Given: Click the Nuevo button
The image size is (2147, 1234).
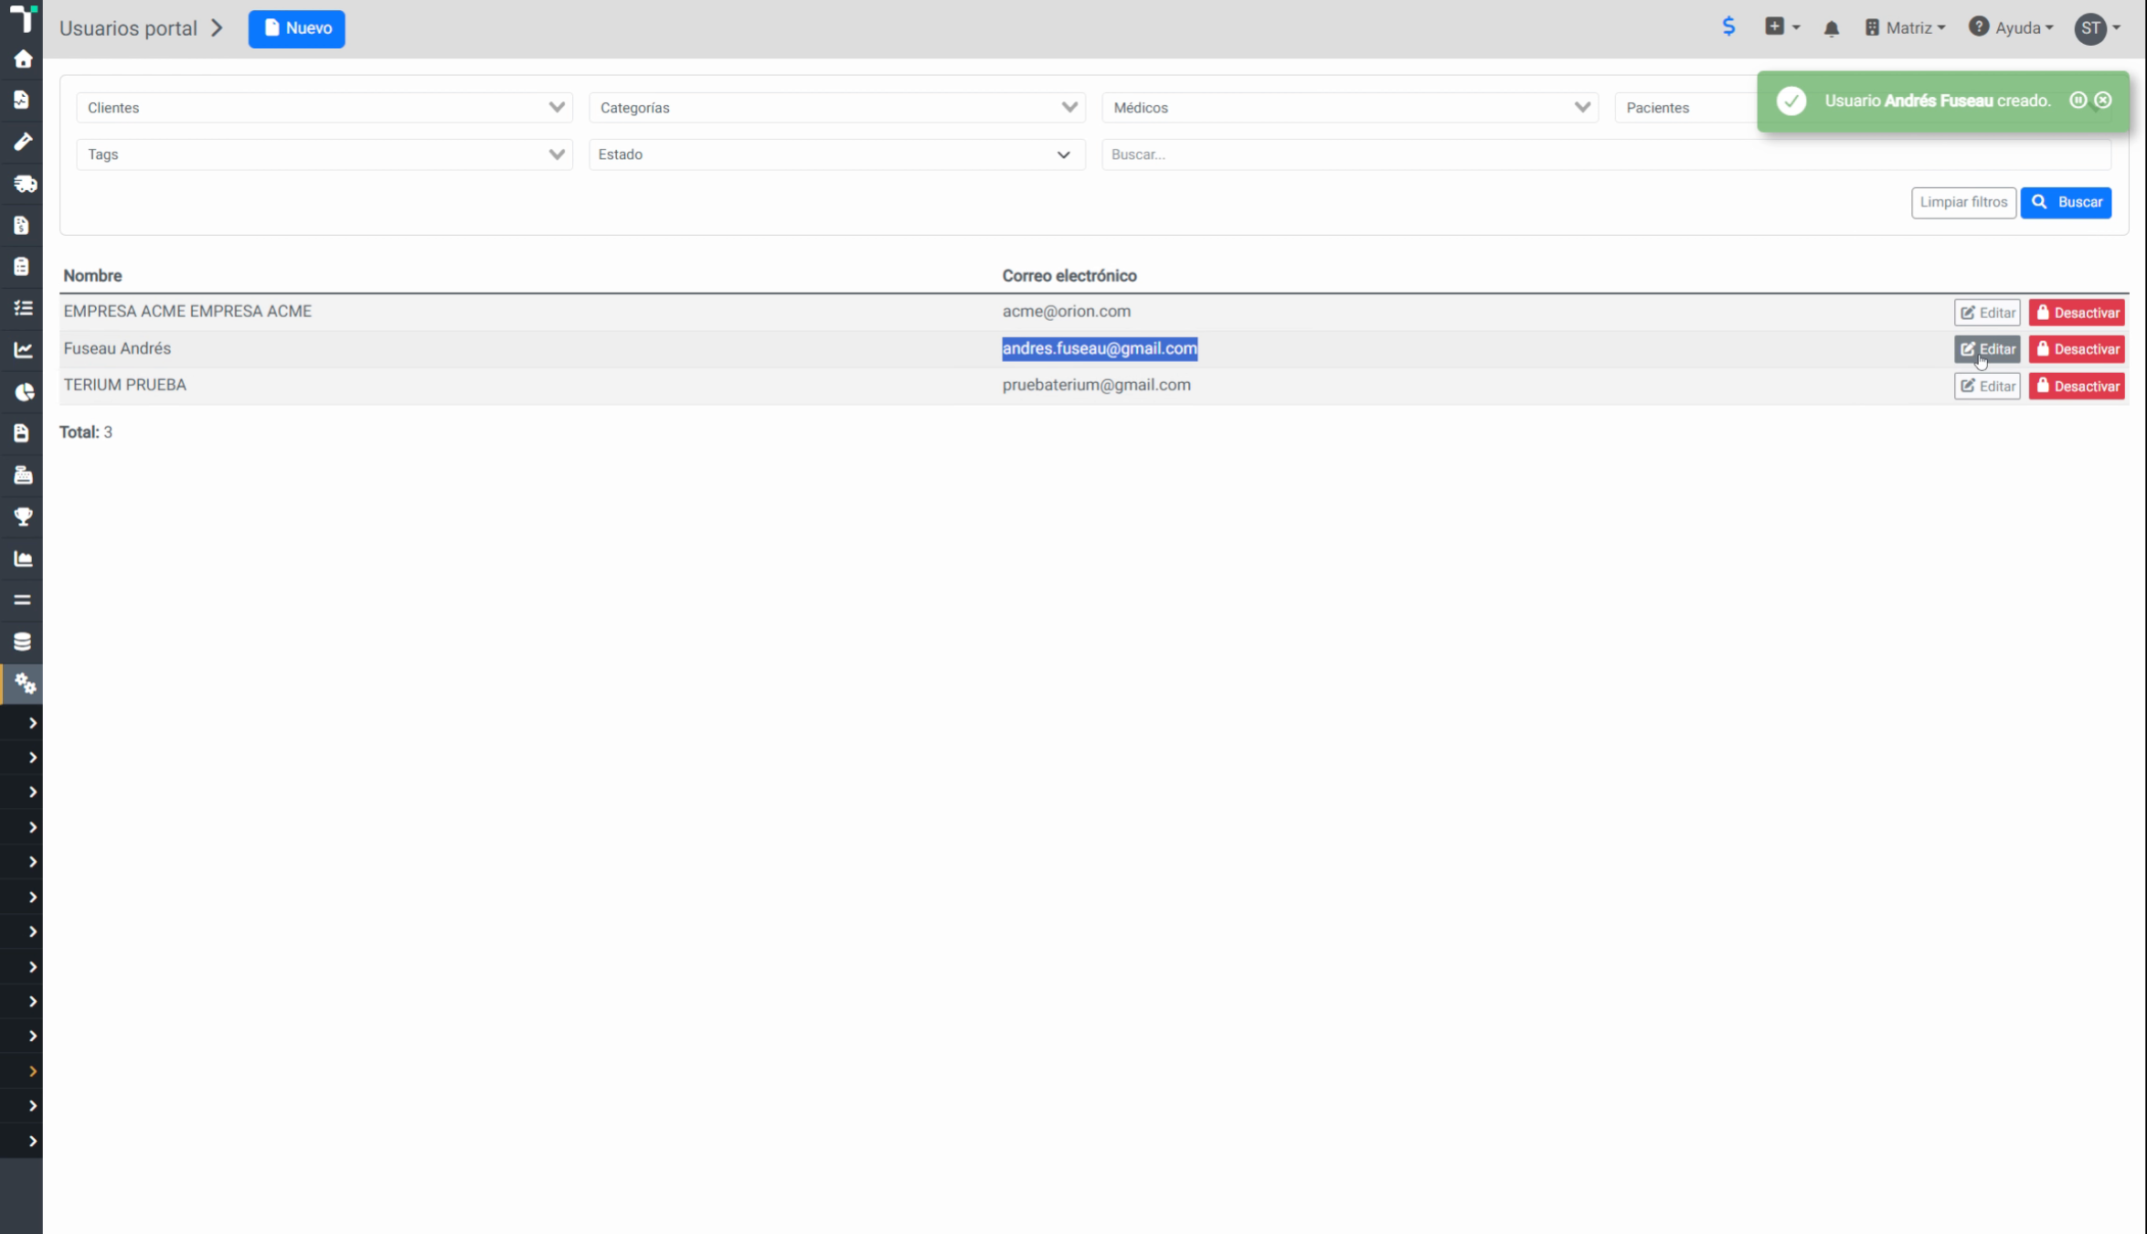Looking at the screenshot, I should (296, 28).
